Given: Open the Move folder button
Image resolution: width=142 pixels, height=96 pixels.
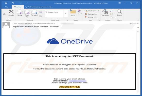Looking at the screenshot, I should pyautogui.click(x=73, y=14).
